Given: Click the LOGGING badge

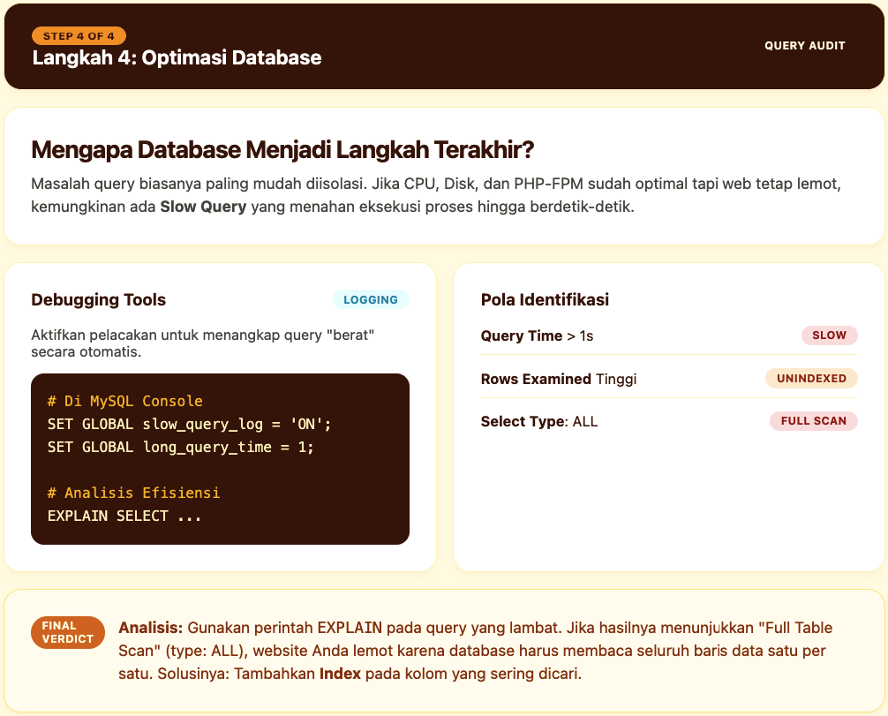Looking at the screenshot, I should pos(371,299).
